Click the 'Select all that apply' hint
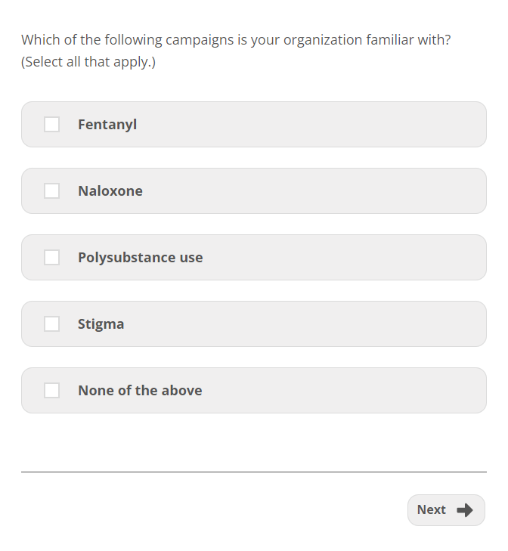 [88, 62]
